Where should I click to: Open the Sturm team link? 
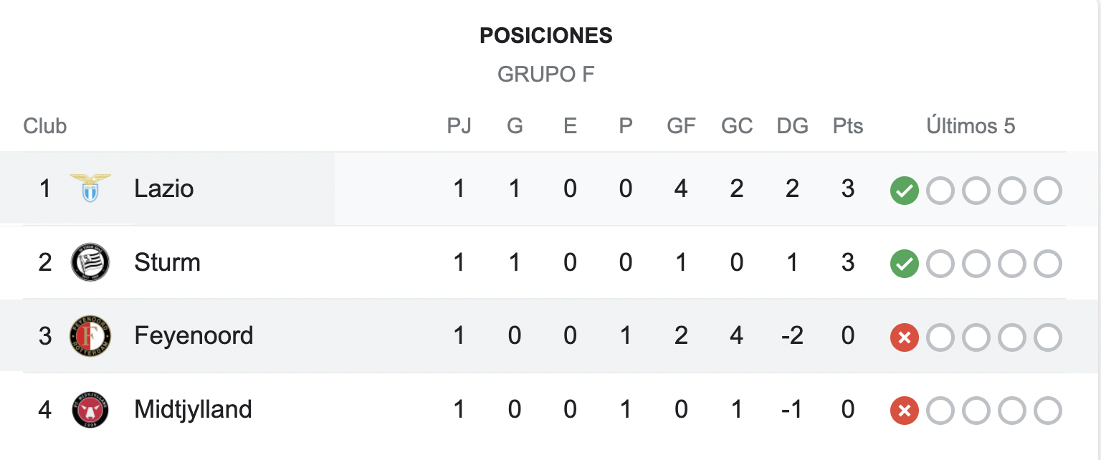(167, 262)
